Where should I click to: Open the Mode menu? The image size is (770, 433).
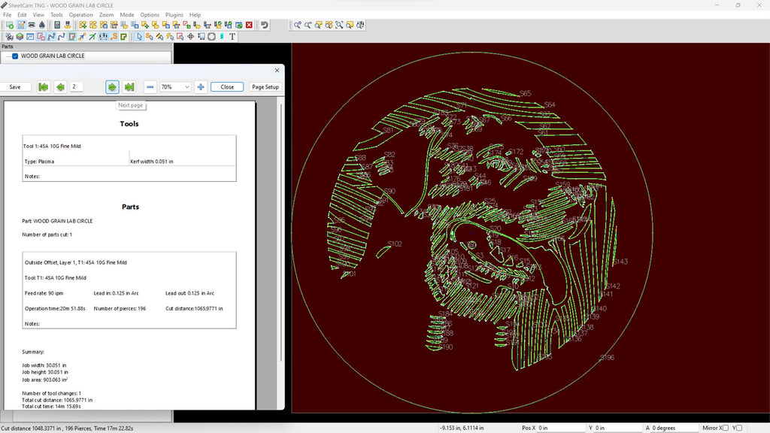(x=126, y=15)
